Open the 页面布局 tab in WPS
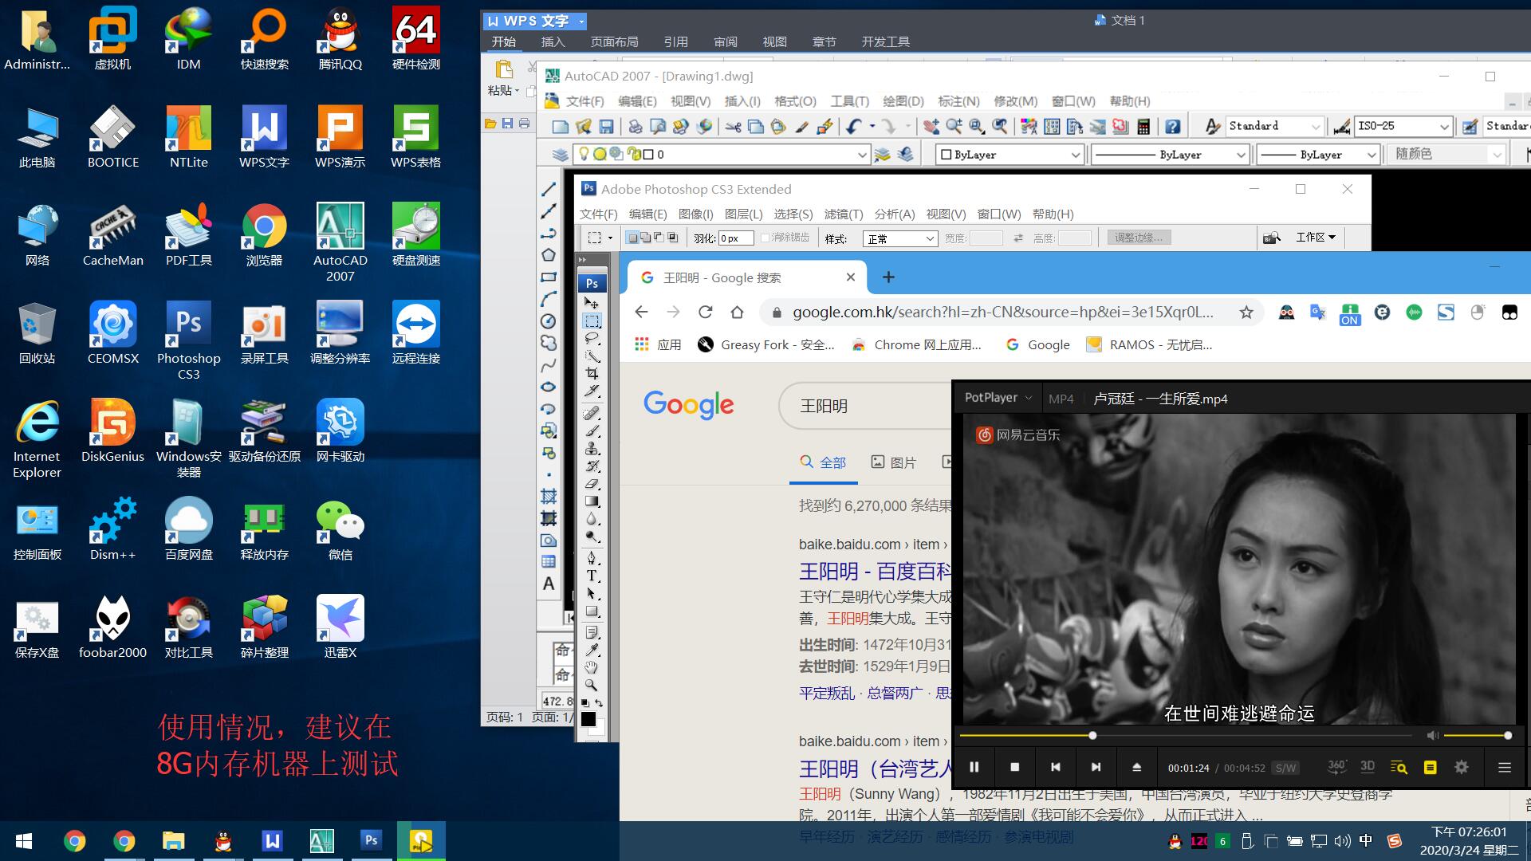 614,42
